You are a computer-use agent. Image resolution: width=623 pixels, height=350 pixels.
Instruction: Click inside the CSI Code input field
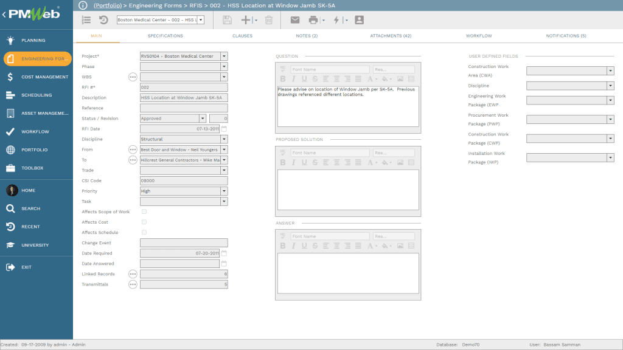[183, 180]
